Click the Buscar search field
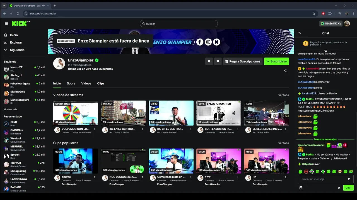The width and height of the screenshot is (357, 200). click(x=179, y=24)
